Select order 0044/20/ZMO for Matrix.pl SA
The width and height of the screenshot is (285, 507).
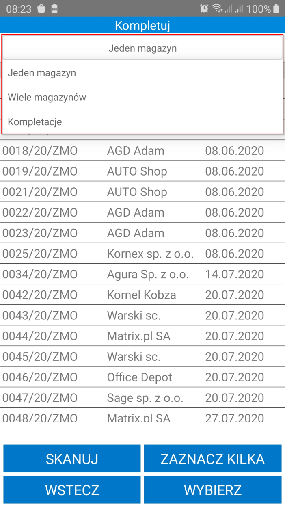click(x=142, y=336)
